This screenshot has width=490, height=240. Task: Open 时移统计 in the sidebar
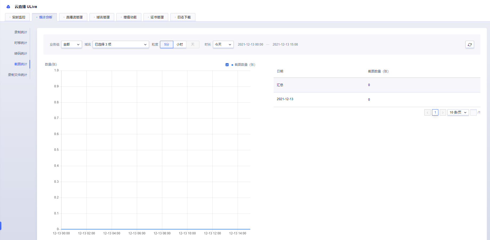click(x=21, y=43)
